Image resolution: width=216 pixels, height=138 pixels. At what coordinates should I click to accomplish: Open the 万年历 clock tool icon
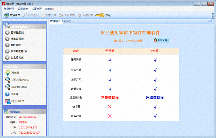pos(8,73)
